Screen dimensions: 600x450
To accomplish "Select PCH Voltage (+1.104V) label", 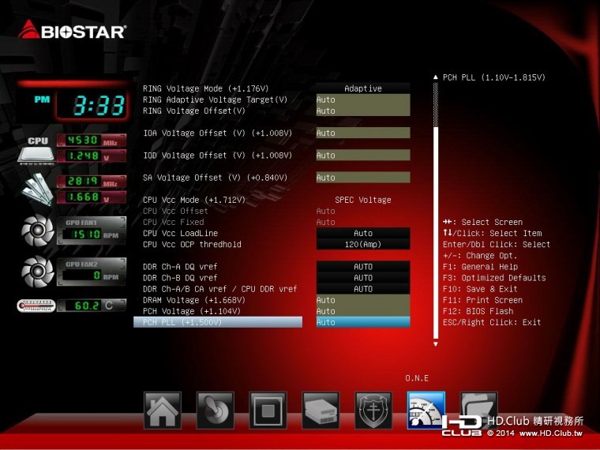I will click(x=192, y=311).
